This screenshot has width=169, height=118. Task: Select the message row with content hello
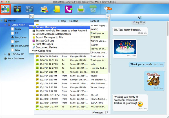coord(71,64)
